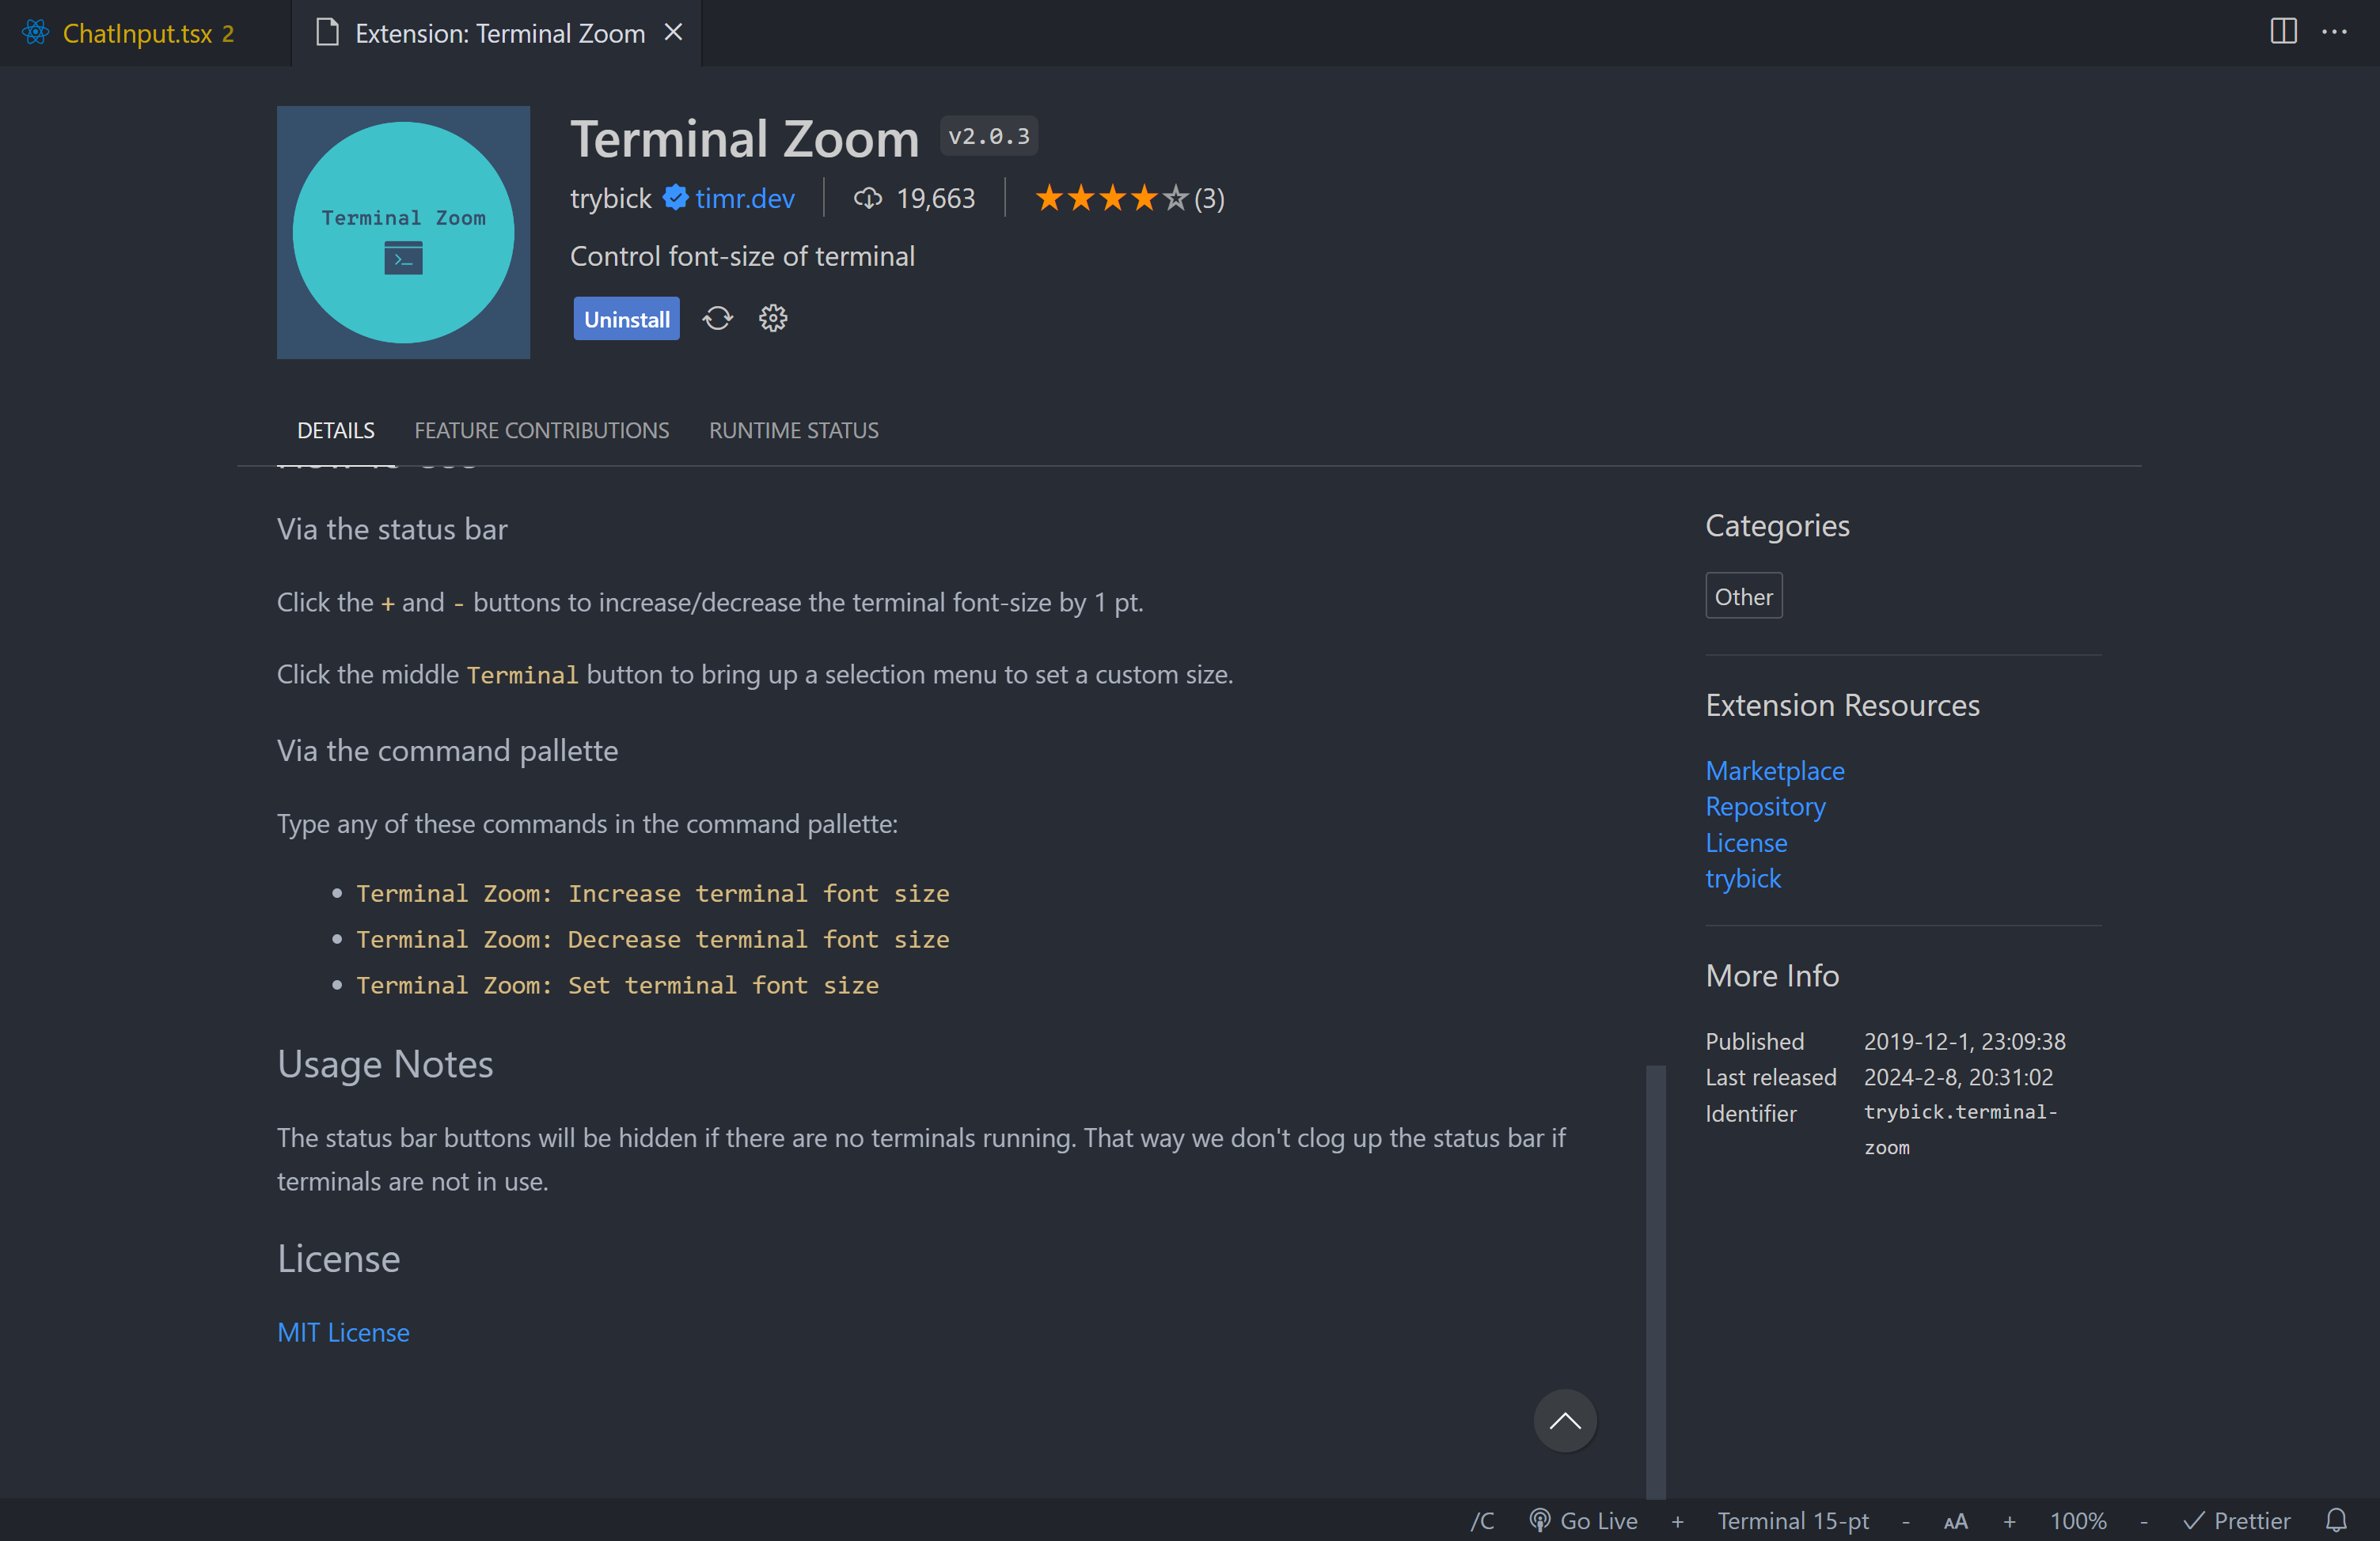Click the AA font size status icon

point(1956,1521)
